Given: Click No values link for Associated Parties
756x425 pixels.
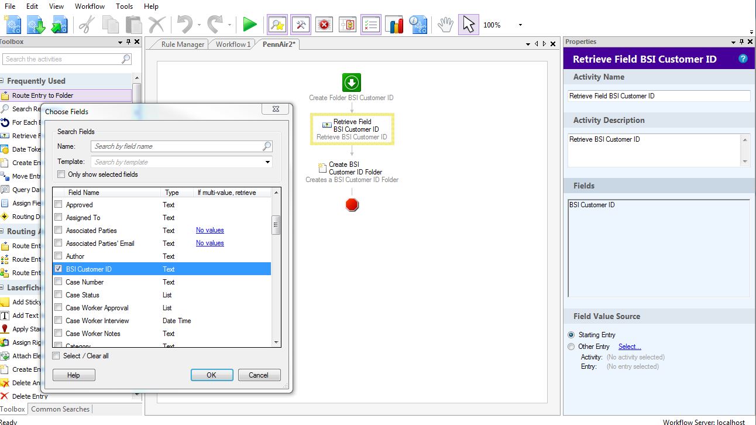Looking at the screenshot, I should click(209, 230).
